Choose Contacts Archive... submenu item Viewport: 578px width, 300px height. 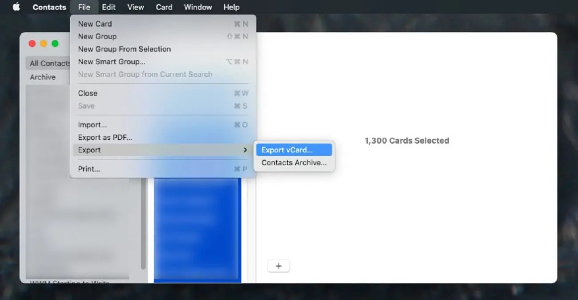pyautogui.click(x=294, y=163)
